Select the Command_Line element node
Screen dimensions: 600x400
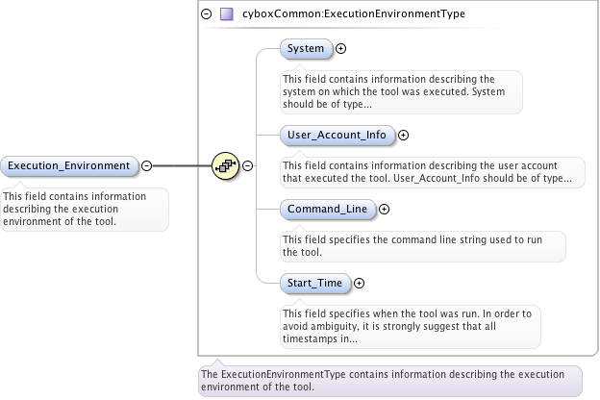327,209
